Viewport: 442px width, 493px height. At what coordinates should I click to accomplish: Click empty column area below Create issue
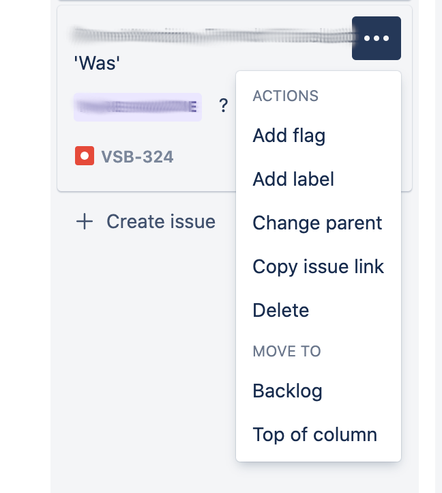coord(141,346)
